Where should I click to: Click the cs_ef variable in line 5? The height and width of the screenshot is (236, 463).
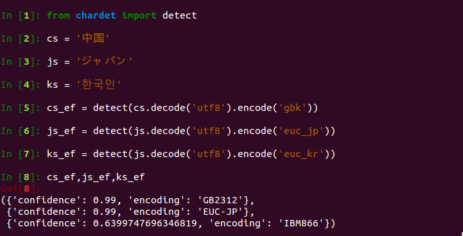click(x=61, y=108)
